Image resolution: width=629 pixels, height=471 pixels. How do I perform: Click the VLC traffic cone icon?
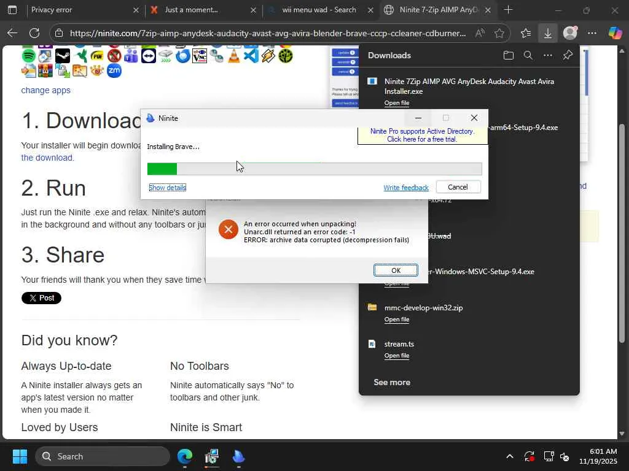tap(234, 56)
